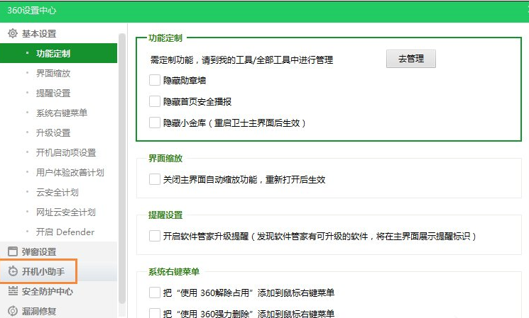The image size is (529, 318).
Task: Click the 系统右键菜单 section heading
Action: [x=174, y=271]
